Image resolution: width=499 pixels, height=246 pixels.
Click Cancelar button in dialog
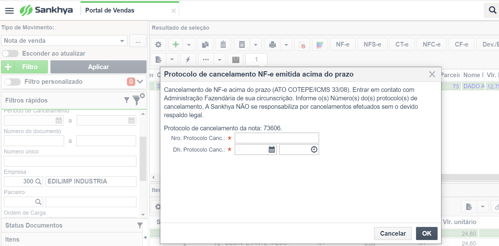(x=393, y=233)
